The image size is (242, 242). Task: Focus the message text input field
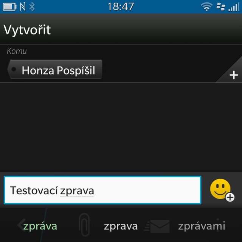pyautogui.click(x=102, y=190)
